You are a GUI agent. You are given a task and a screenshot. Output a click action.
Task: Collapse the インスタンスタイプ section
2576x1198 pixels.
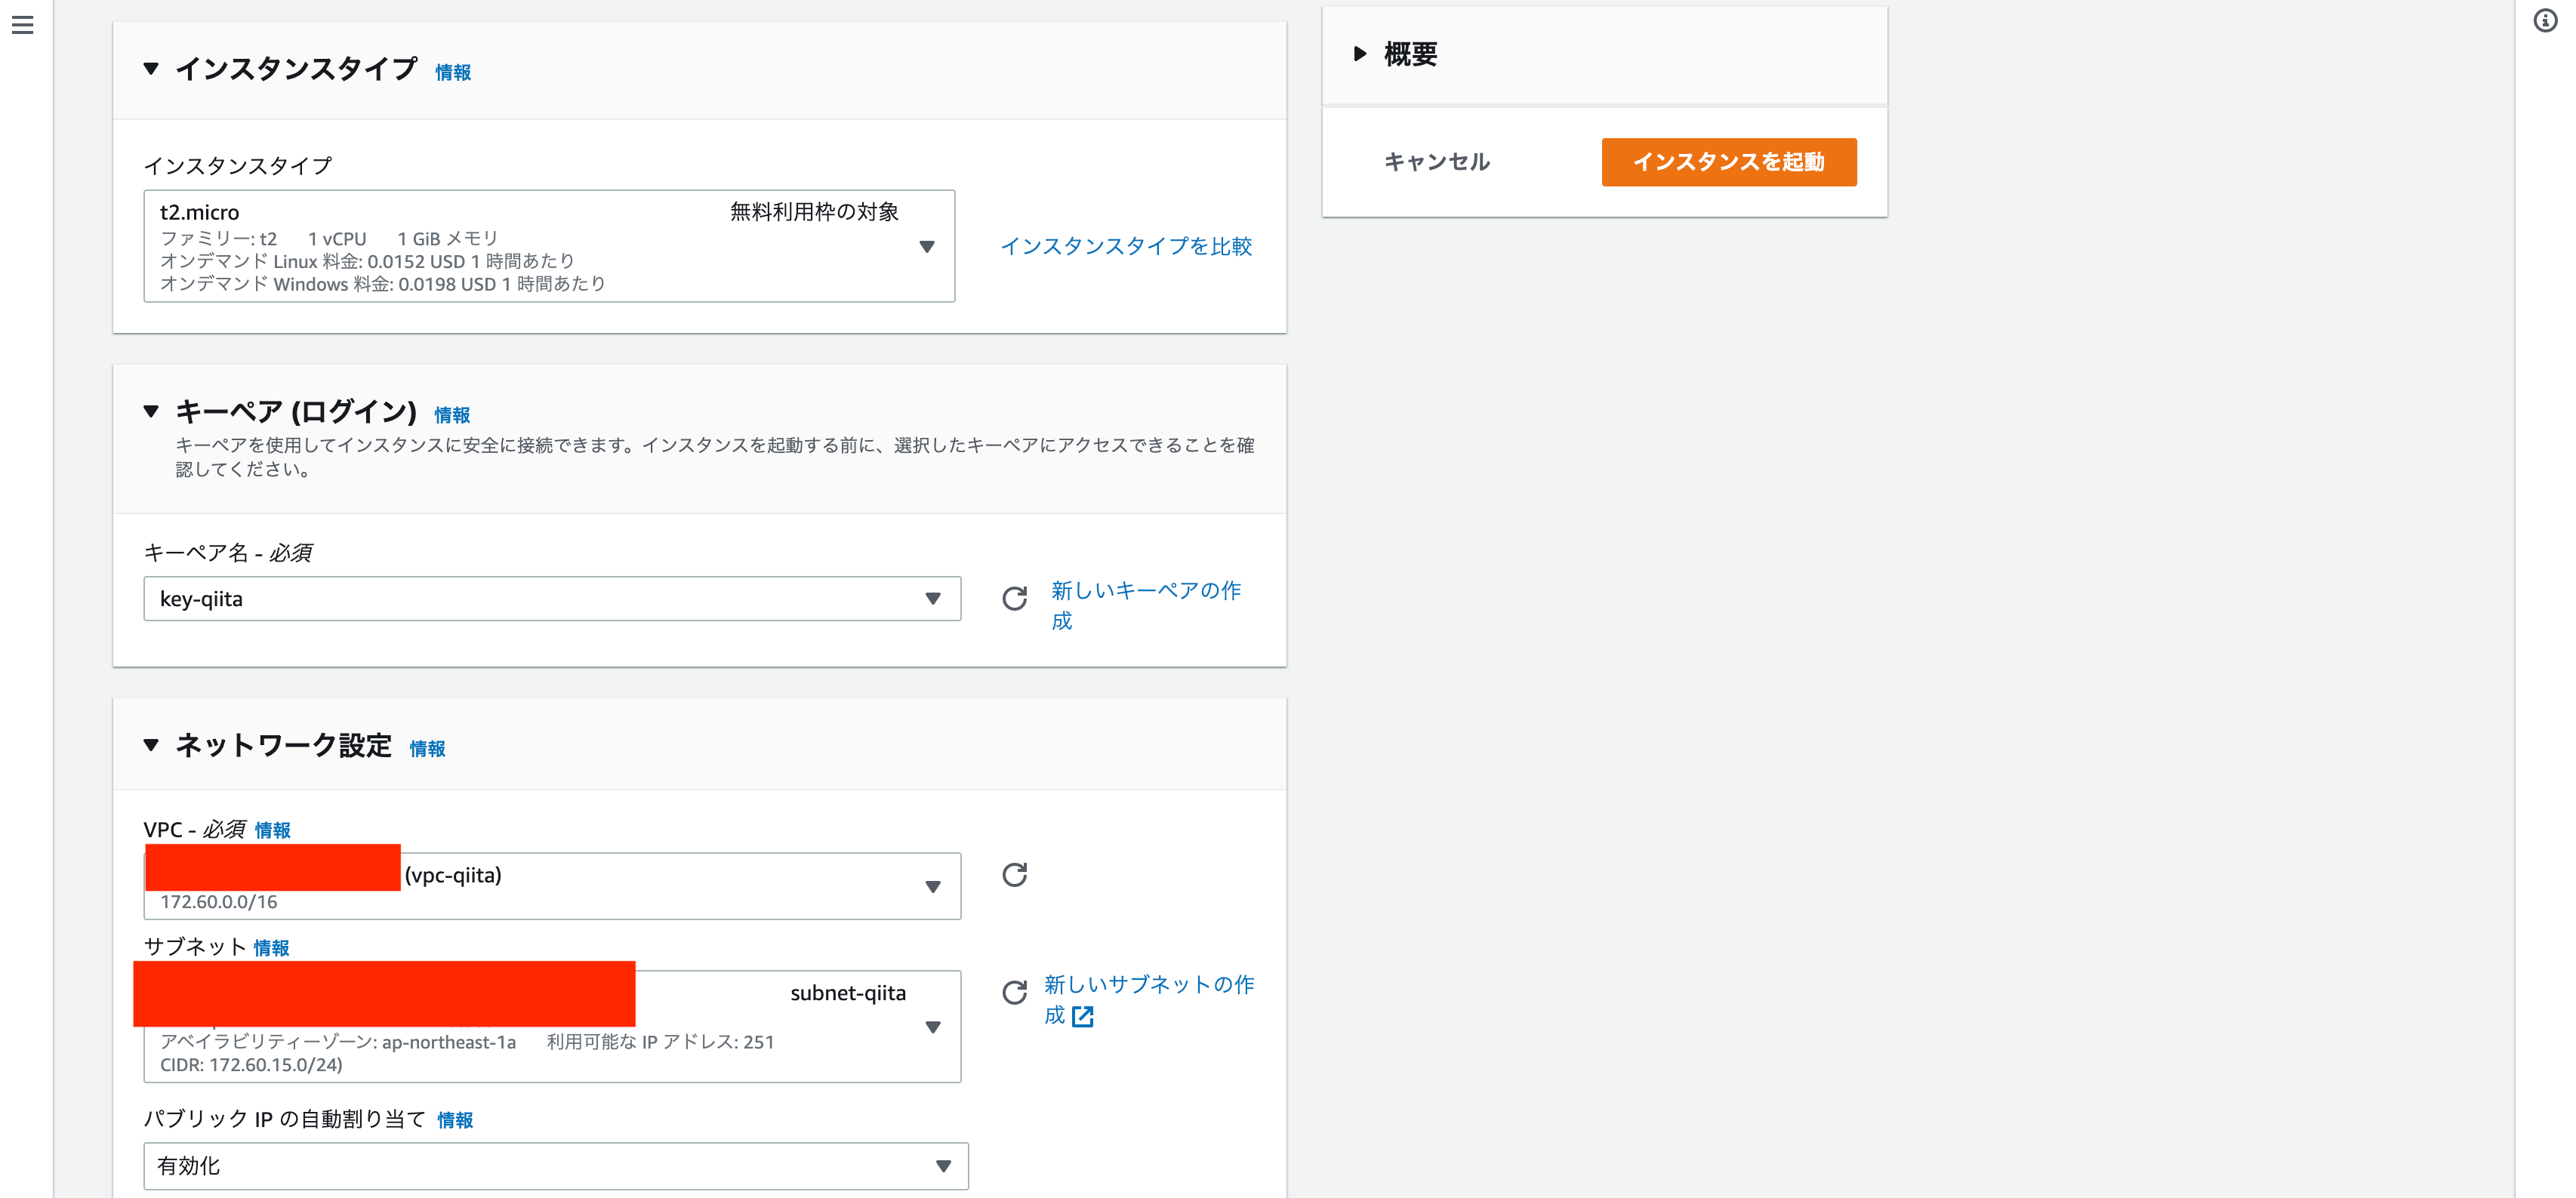click(151, 70)
